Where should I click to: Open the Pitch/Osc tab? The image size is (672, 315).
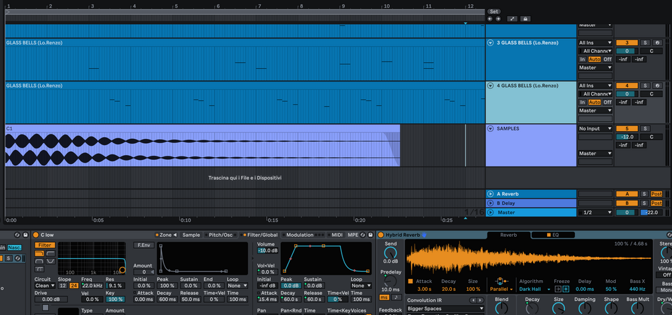(x=220, y=235)
